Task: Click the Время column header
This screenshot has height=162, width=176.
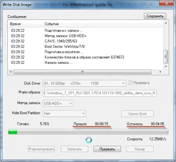Action: click(x=25, y=24)
